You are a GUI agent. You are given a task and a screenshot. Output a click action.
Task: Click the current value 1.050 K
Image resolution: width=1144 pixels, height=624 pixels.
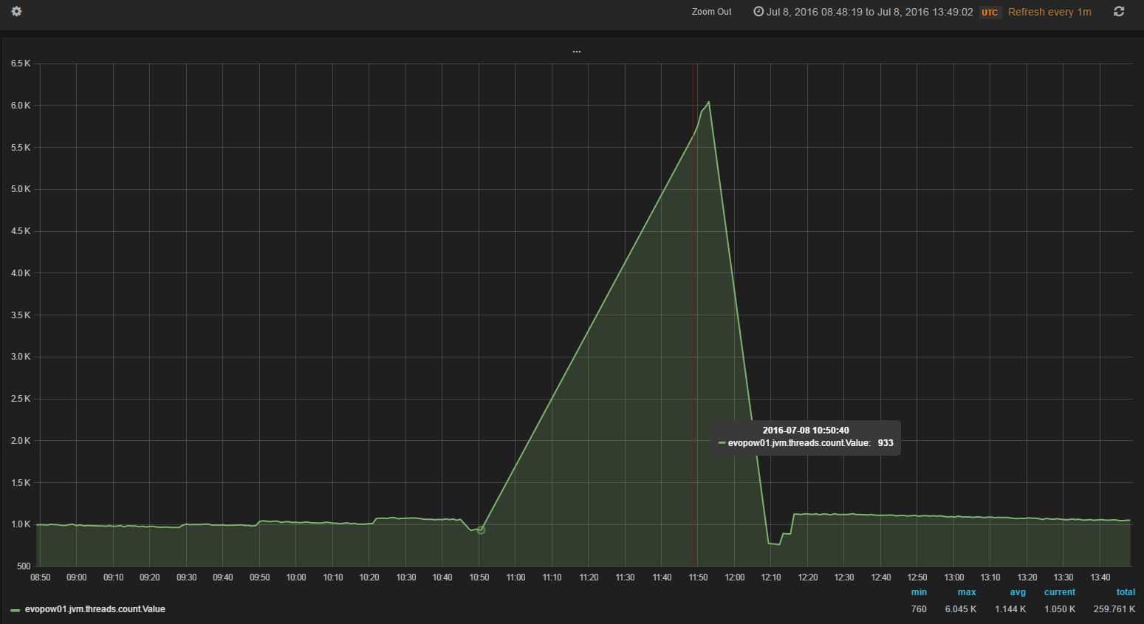[x=1060, y=609]
